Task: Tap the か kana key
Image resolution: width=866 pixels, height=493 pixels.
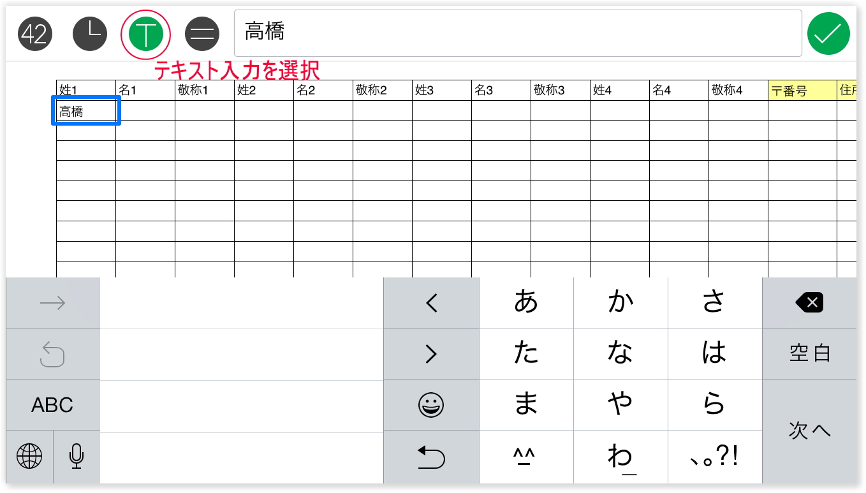Action: pos(620,303)
